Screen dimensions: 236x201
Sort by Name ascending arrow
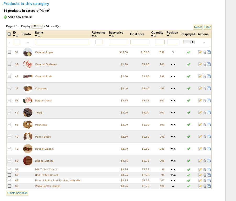pos(39,36)
